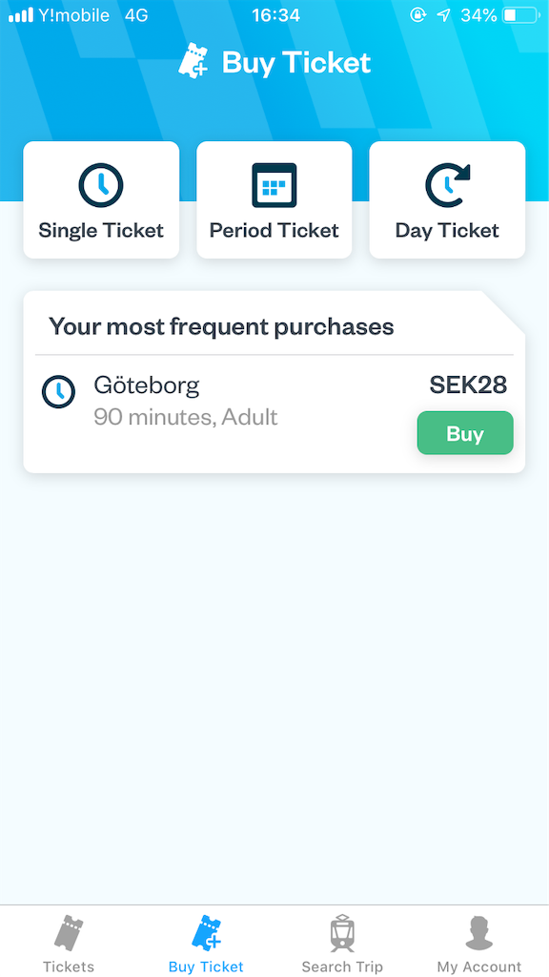Buy the Göteborg 90 minutes ticket
The image size is (549, 977).
(x=465, y=433)
